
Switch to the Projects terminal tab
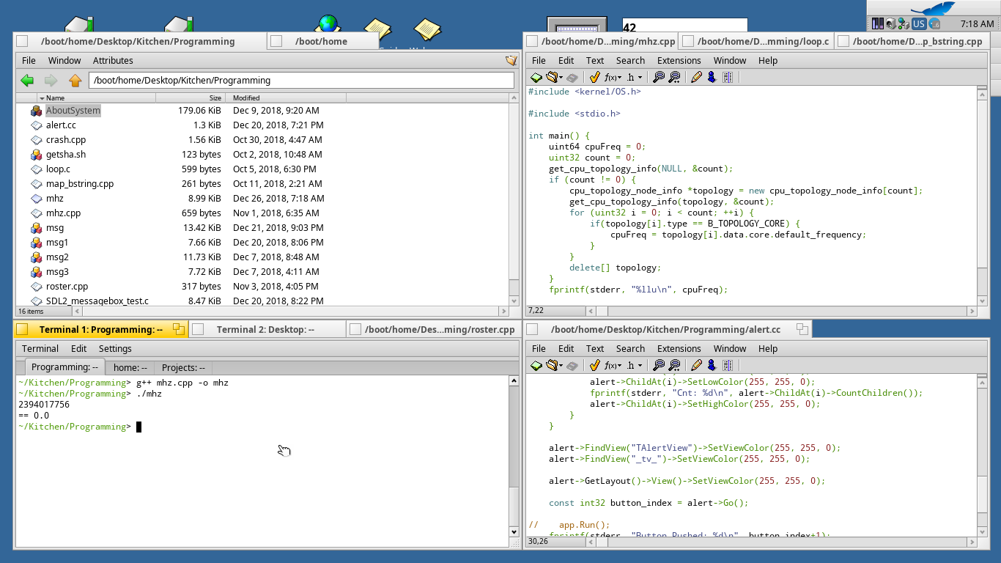coord(182,367)
